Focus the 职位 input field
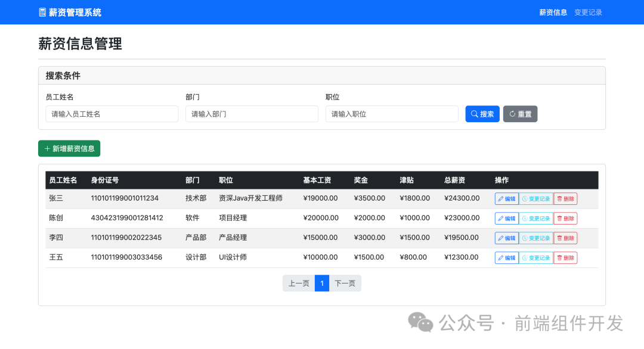 point(392,114)
